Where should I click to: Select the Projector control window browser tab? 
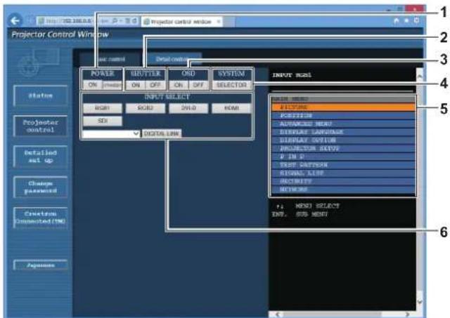pyautogui.click(x=182, y=22)
